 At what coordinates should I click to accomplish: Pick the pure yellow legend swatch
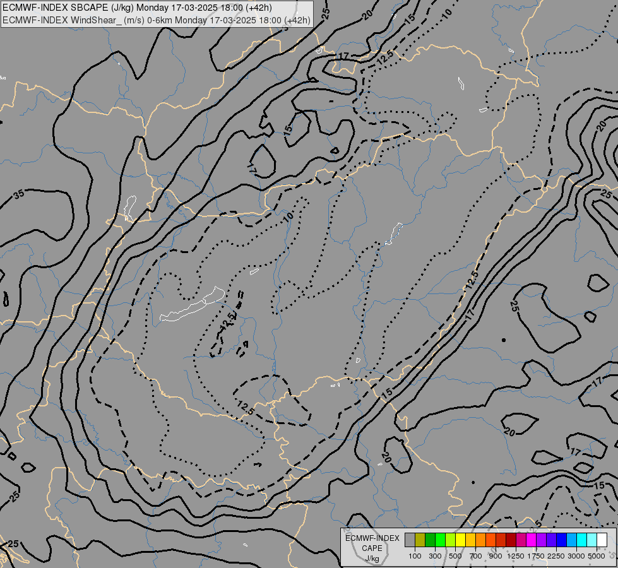pos(461,540)
